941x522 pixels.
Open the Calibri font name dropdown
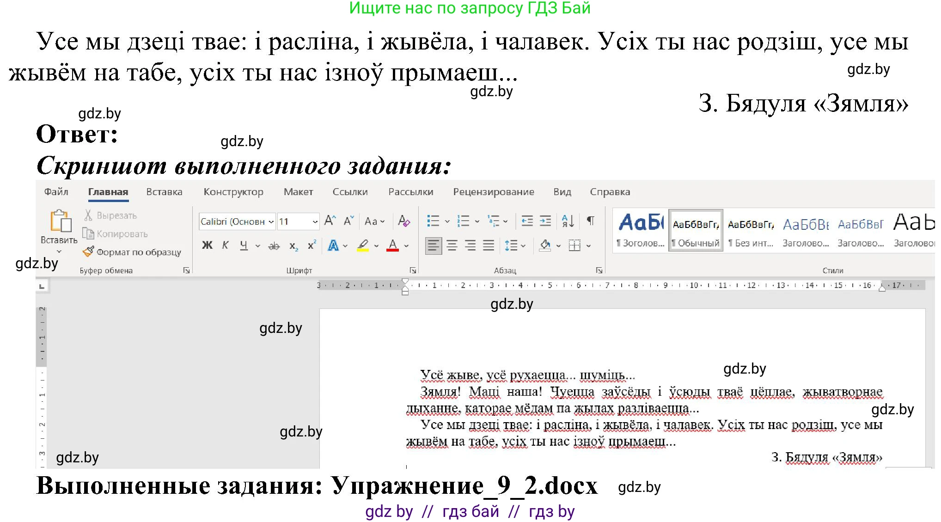[271, 221]
